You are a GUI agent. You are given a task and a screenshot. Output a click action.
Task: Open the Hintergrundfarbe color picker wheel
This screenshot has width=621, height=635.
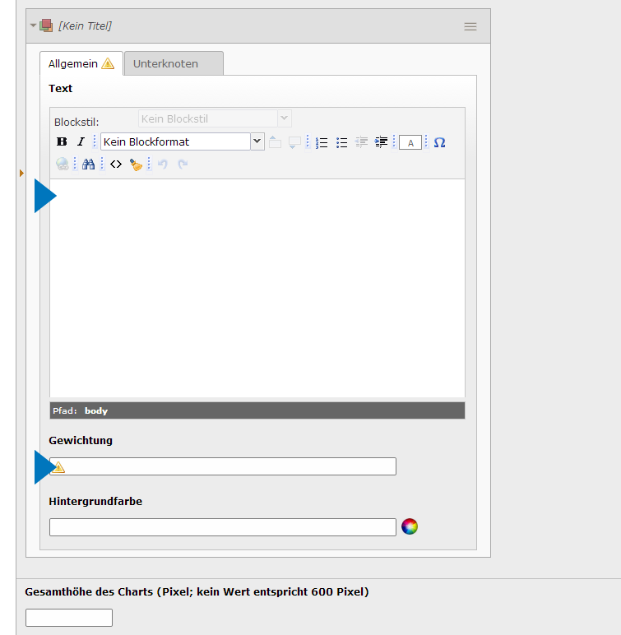click(410, 526)
